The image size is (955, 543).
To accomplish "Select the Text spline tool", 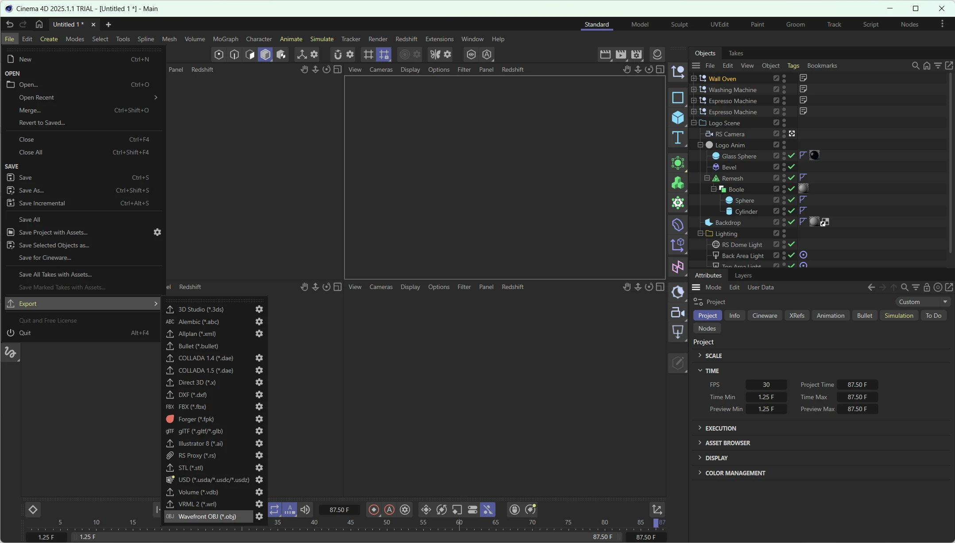I will tap(678, 138).
